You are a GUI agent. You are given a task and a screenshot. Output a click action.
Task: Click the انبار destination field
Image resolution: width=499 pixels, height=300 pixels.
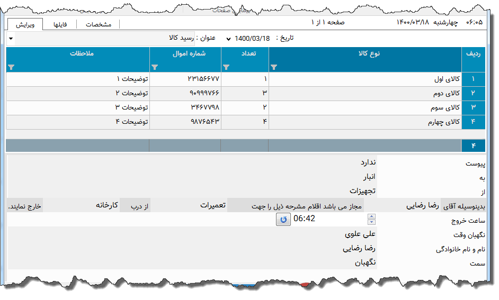pyautogui.click(x=192, y=177)
